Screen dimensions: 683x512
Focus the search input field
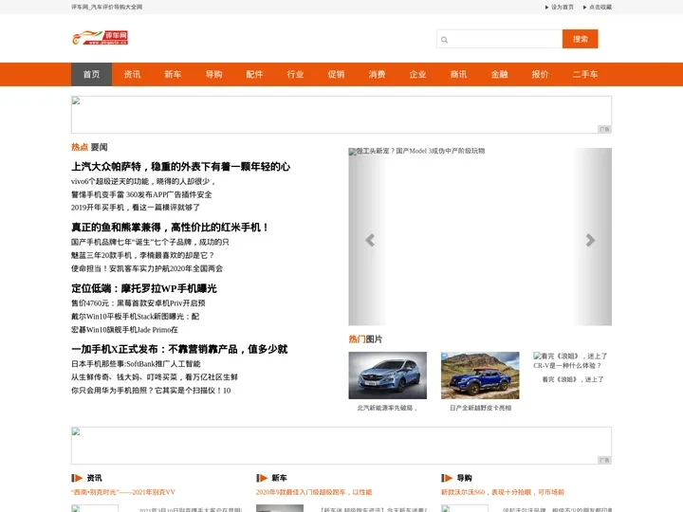(499, 39)
